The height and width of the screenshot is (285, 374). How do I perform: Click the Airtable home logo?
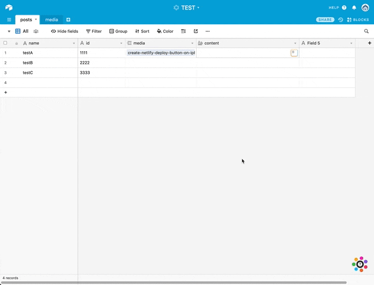pyautogui.click(x=9, y=7)
